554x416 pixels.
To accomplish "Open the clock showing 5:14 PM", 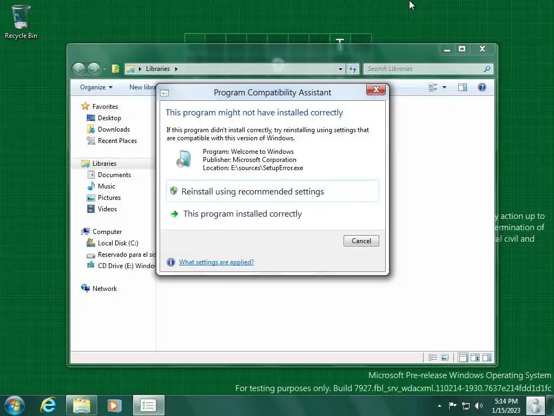I will click(x=506, y=406).
